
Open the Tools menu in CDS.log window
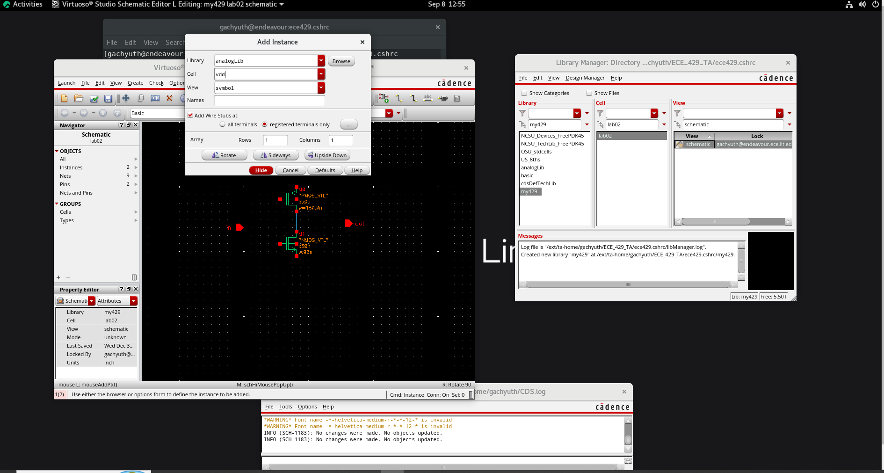[x=285, y=407]
